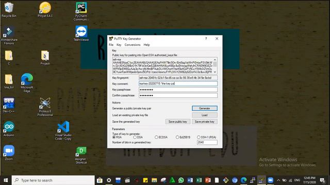Open the File menu in PuTTYgen

click(x=111, y=45)
